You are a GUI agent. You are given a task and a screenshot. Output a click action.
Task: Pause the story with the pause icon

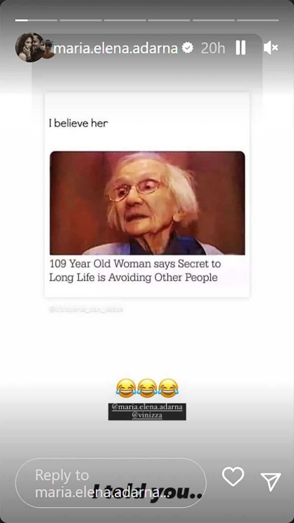[x=240, y=48]
